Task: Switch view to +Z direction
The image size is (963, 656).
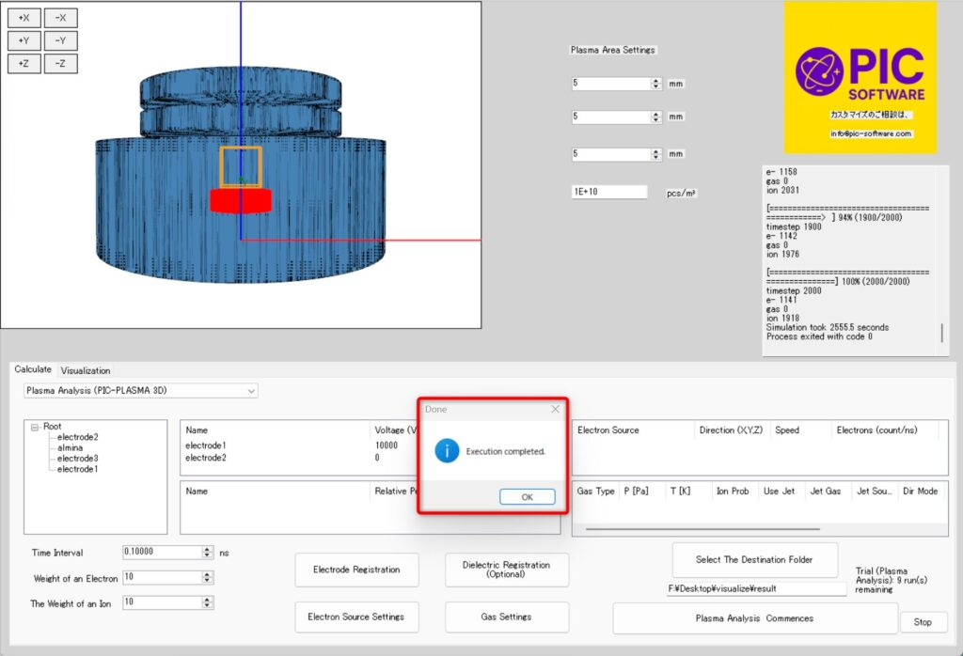Action: [24, 64]
